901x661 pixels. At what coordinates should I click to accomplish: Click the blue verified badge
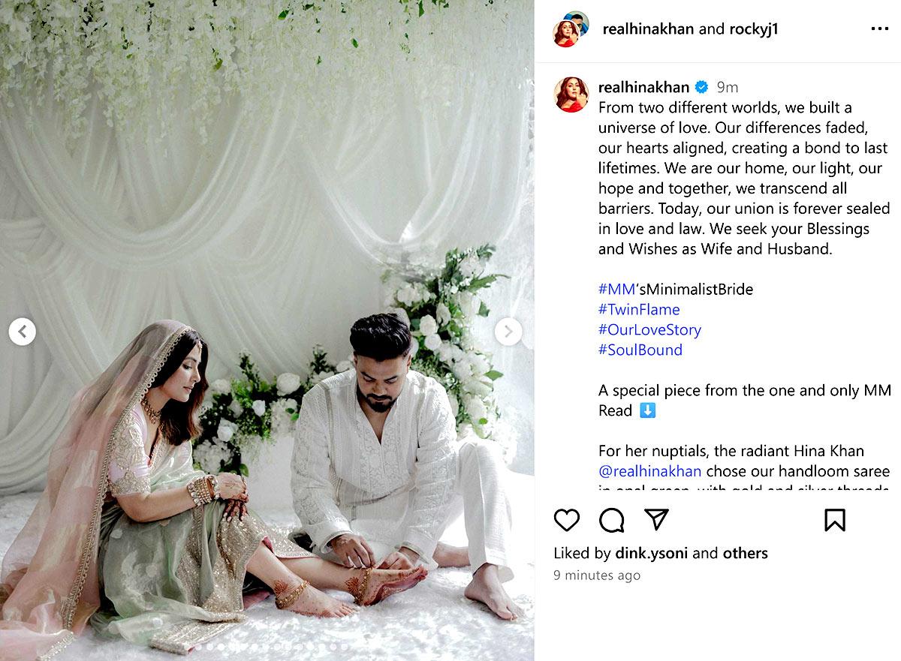[x=701, y=87]
